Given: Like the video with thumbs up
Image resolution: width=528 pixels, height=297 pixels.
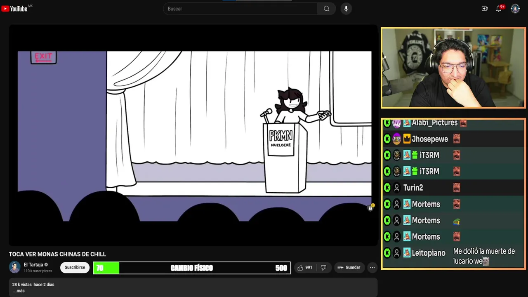Looking at the screenshot, I should coord(305,268).
